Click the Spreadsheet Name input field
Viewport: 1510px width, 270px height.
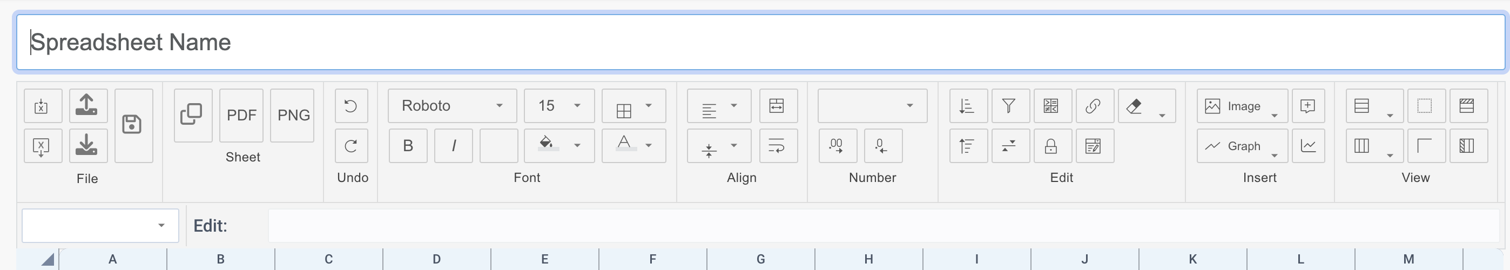click(760, 42)
